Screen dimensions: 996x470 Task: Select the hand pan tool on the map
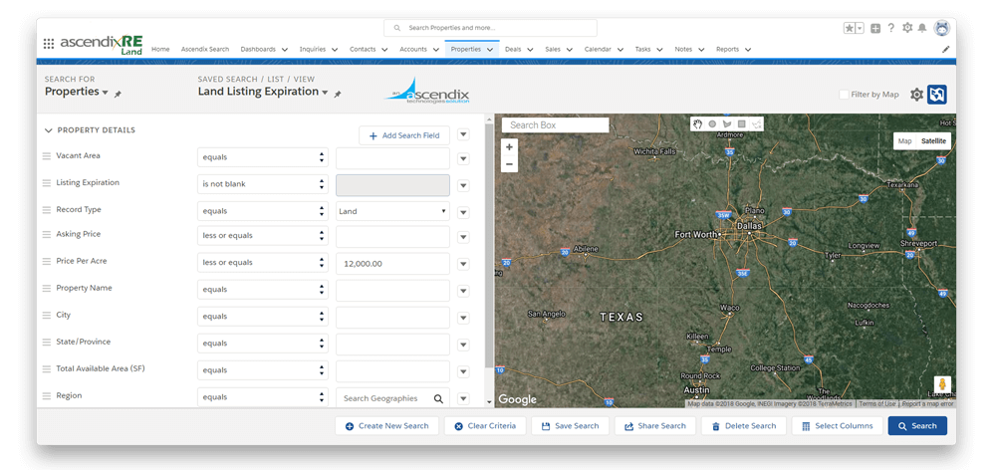click(x=698, y=123)
